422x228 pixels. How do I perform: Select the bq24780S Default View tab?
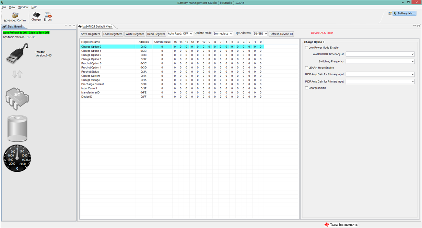[x=97, y=26]
